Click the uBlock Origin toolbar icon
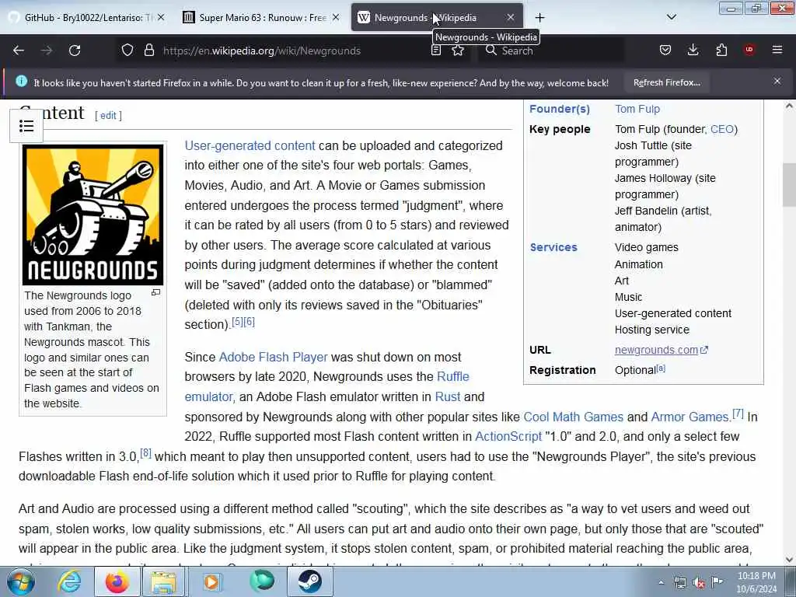796x597 pixels. click(749, 49)
